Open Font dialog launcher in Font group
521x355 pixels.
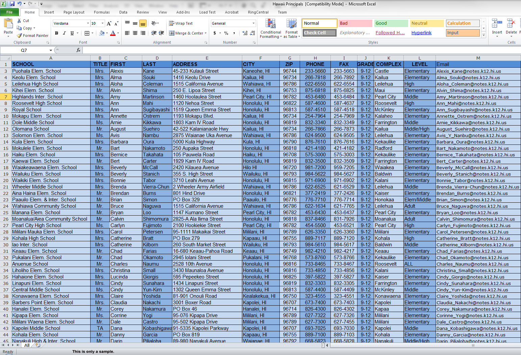pyautogui.click(x=118, y=43)
